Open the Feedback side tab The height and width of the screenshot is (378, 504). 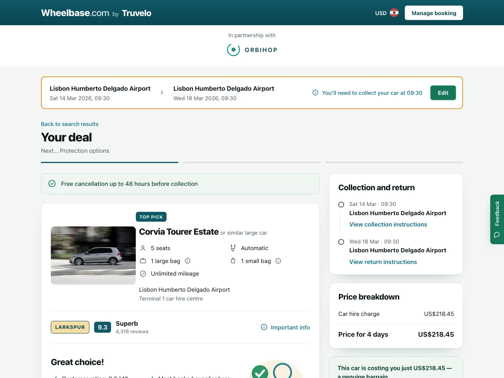497,219
